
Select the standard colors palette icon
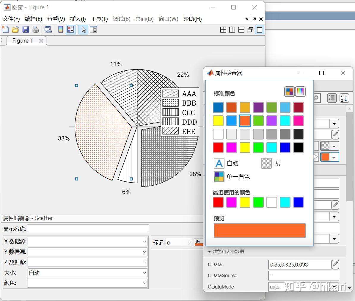(x=289, y=92)
